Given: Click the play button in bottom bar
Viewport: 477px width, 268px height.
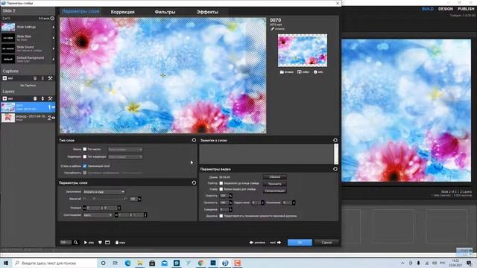Looking at the screenshot, I should tap(89, 243).
